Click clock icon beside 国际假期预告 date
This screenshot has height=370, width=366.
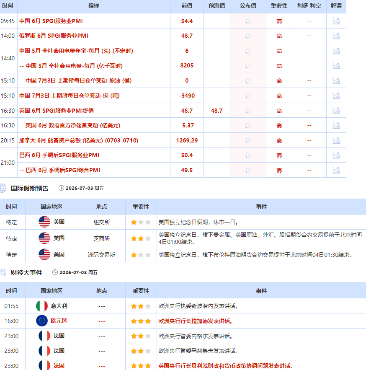click(x=61, y=188)
